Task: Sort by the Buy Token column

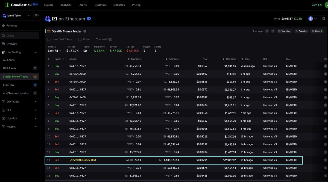Action: click(x=134, y=59)
